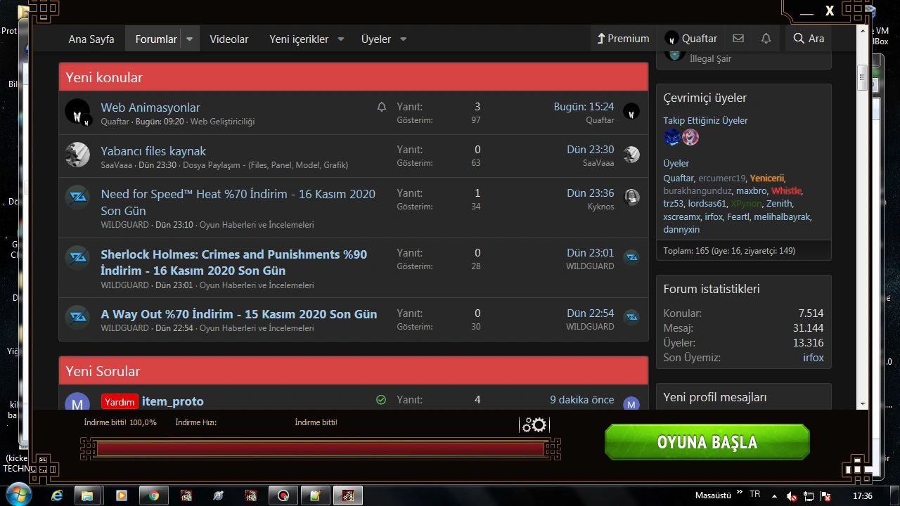Click the M avatar beside item_proto
The width and height of the screenshot is (900, 506).
pyautogui.click(x=77, y=401)
